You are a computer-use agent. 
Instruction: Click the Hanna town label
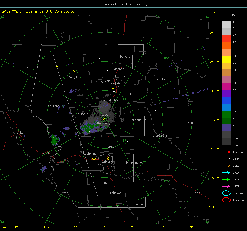click(x=192, y=123)
